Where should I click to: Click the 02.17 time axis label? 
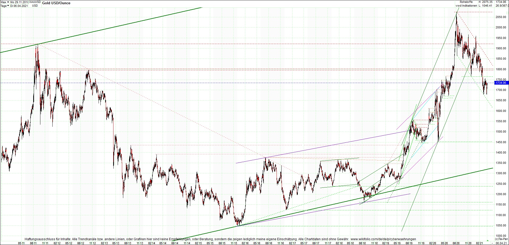pyautogui.click(x=292, y=243)
